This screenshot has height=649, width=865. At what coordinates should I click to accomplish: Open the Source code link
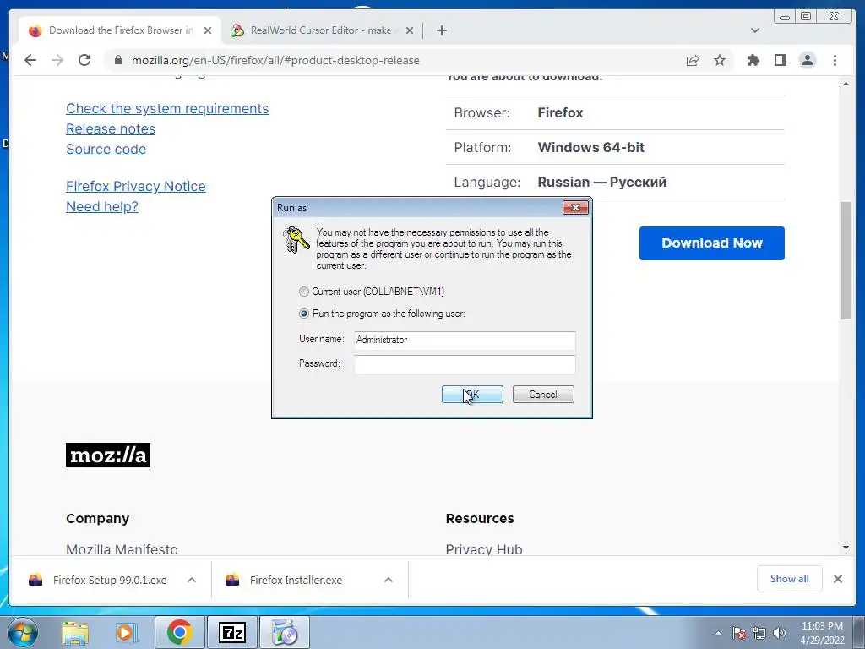click(106, 149)
